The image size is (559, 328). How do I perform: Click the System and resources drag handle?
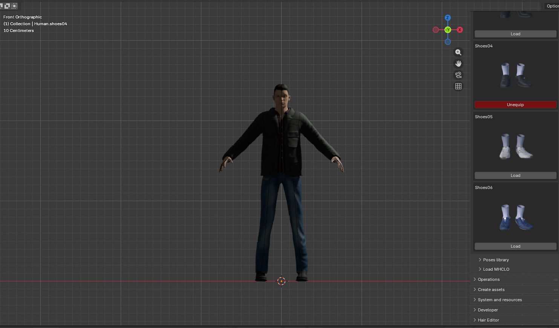click(556, 300)
